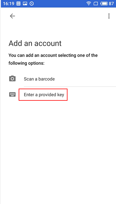Screen dimensions: 116x204
Task: Click the divider line under Scan a barcode
Action: (70, 86)
